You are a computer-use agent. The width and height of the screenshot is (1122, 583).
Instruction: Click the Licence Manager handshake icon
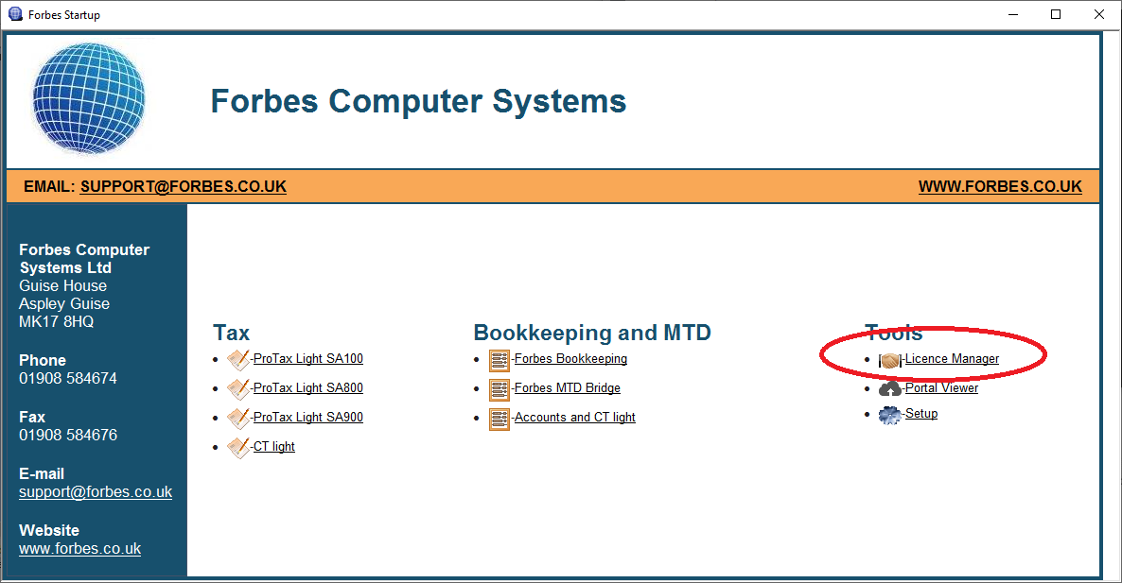tap(890, 361)
